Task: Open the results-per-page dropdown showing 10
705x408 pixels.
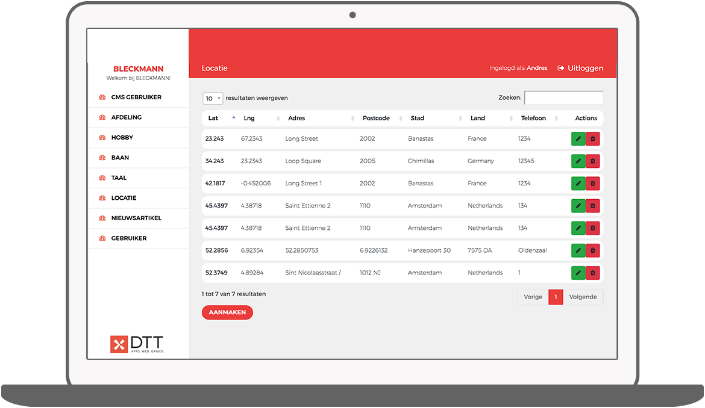Action: (212, 98)
